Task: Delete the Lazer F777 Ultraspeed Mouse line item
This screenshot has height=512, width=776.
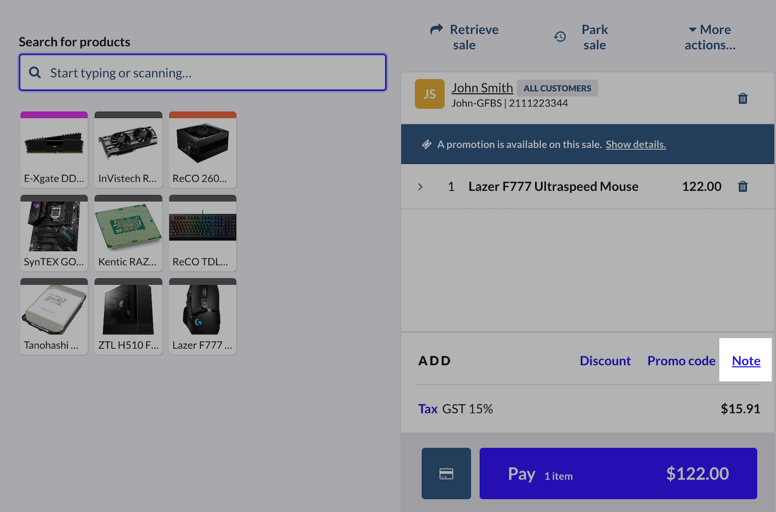Action: [743, 187]
